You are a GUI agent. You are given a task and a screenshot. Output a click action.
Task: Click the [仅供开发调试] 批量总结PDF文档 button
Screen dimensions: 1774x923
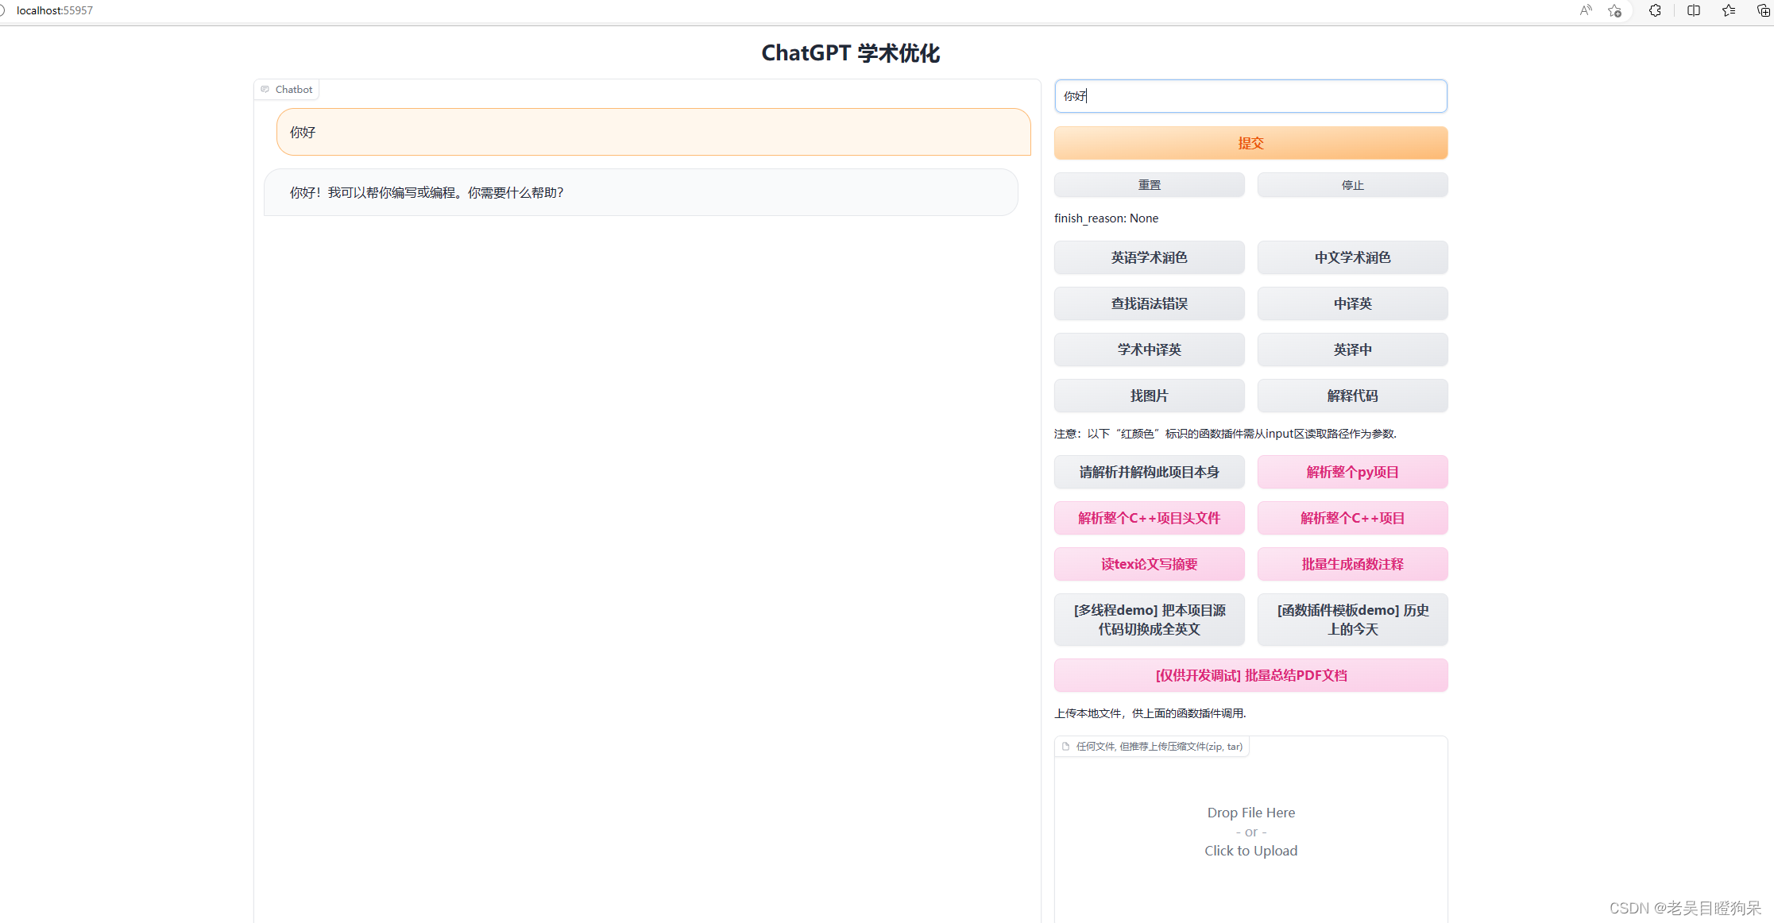1250,675
